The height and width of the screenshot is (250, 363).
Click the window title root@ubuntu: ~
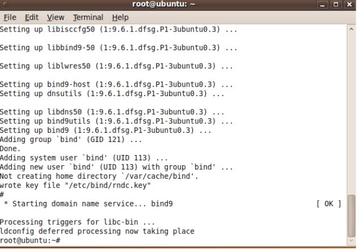[x=164, y=4]
